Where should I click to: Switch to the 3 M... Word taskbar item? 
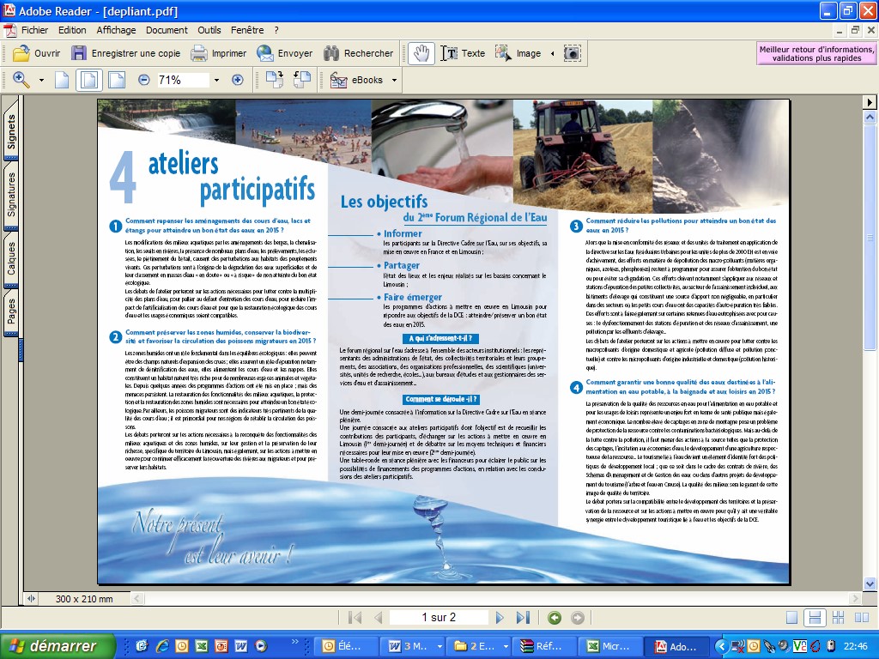click(x=414, y=646)
